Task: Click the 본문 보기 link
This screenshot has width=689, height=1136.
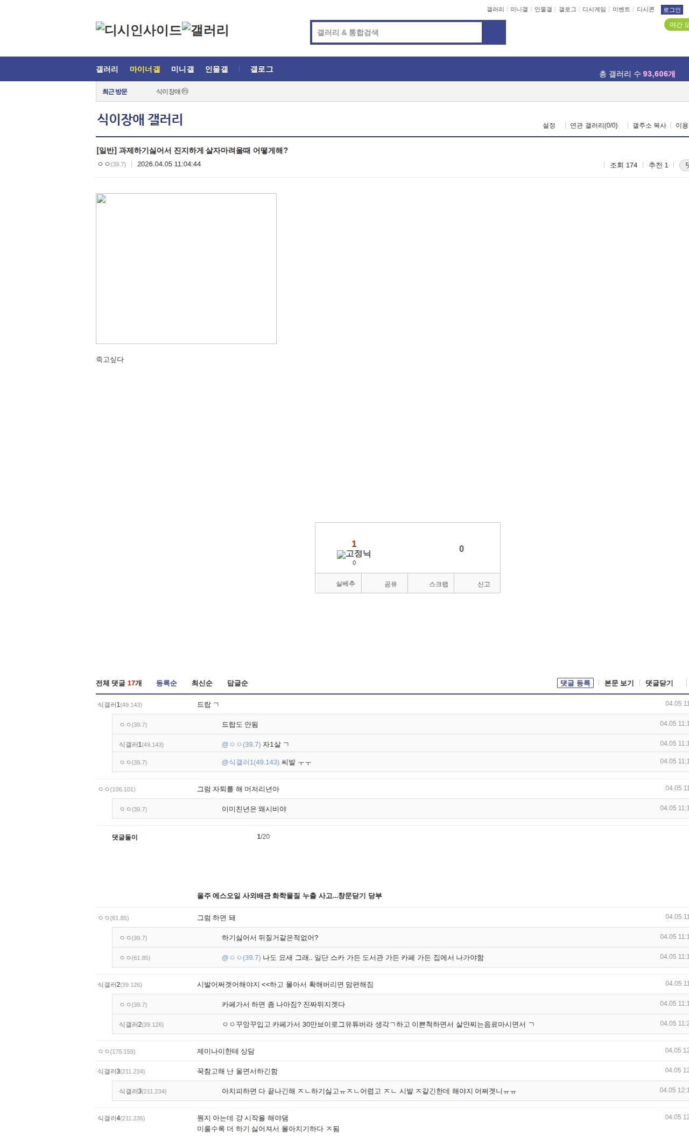Action: pyautogui.click(x=619, y=683)
